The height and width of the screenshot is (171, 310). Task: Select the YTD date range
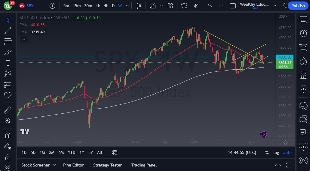72,152
